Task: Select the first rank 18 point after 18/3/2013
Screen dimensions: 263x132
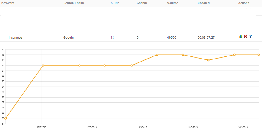Action: coord(157,55)
